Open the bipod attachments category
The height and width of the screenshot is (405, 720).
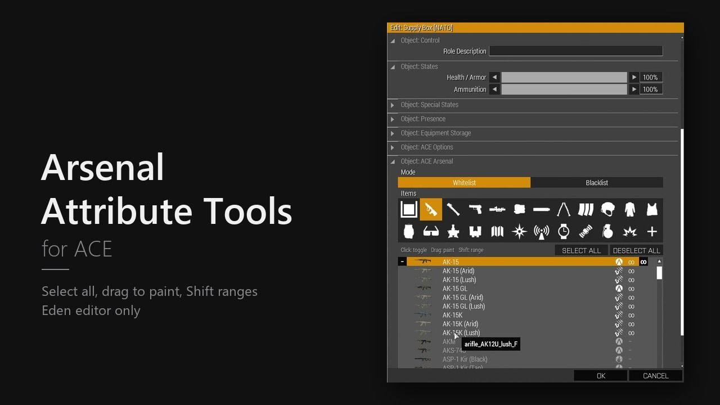[x=563, y=210]
